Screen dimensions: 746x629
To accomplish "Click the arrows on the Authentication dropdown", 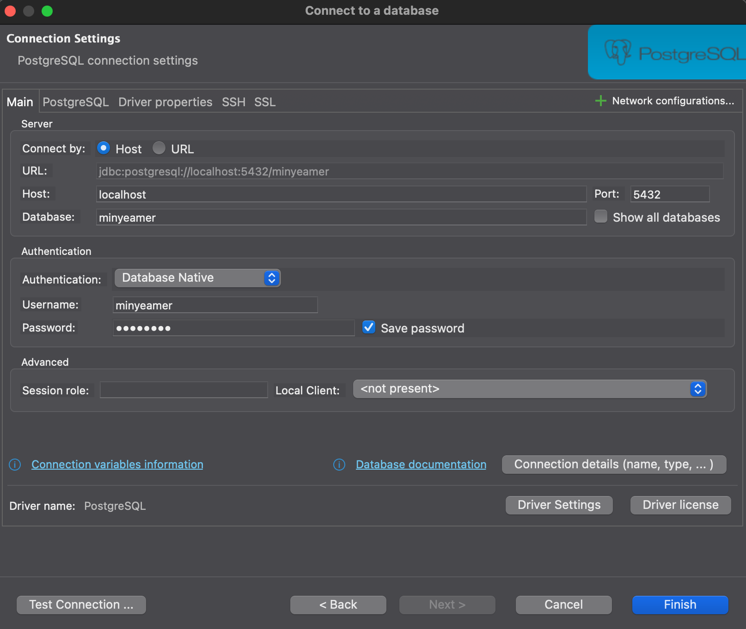I will 272,278.
